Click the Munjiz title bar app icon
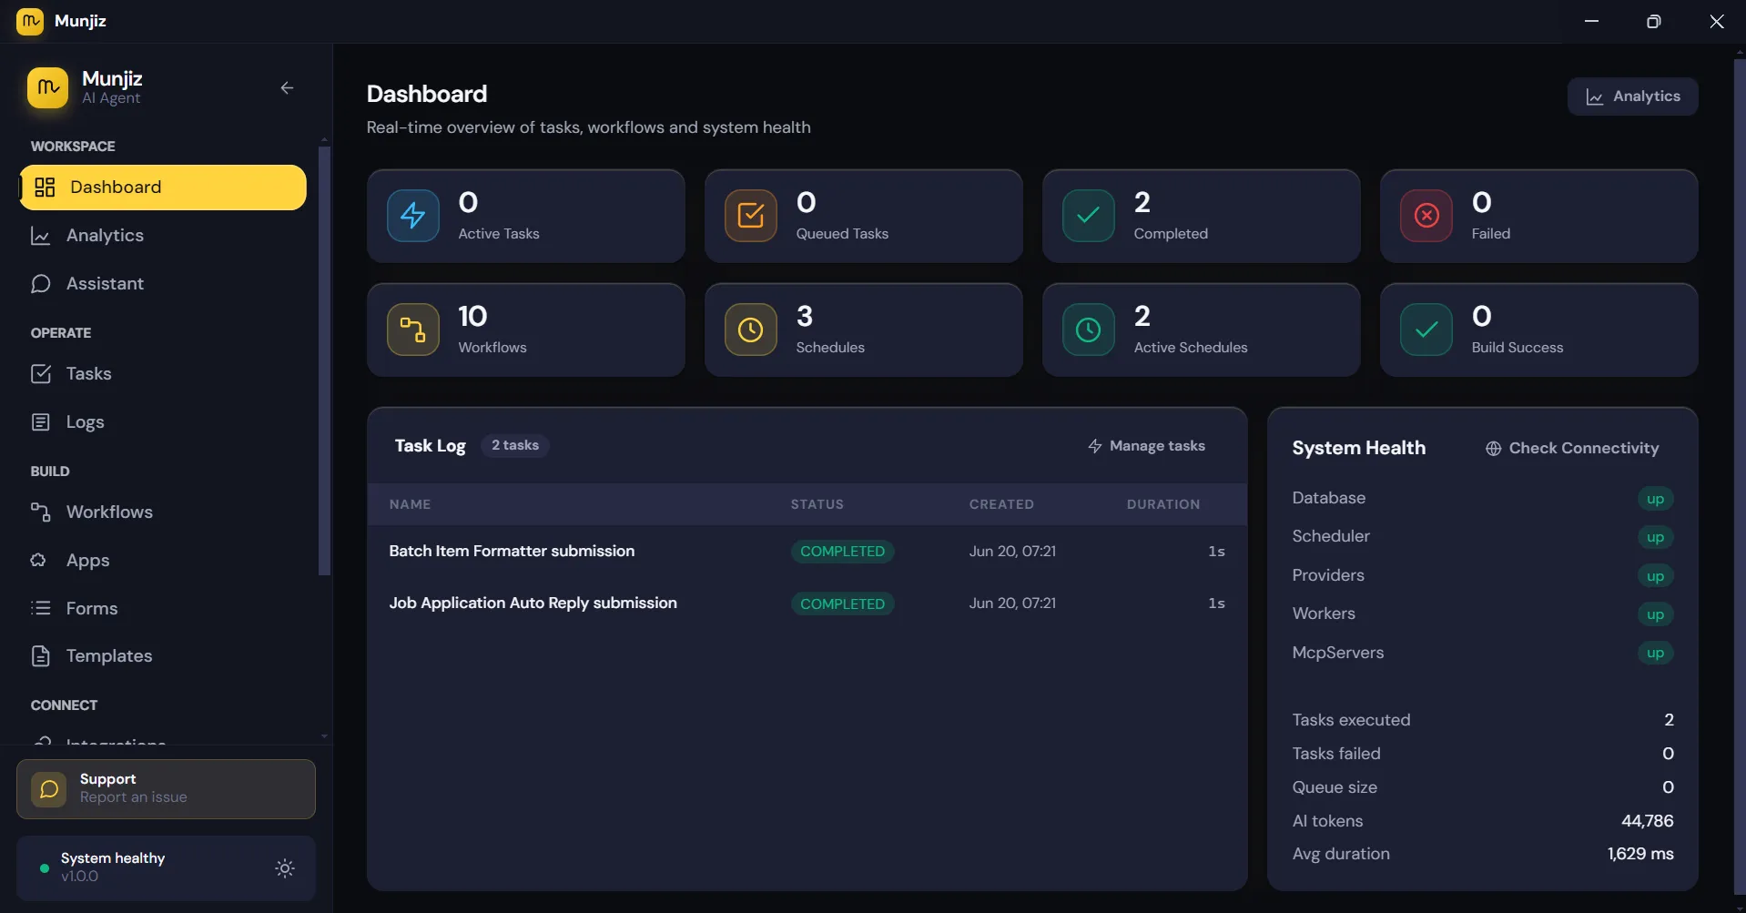 tap(30, 21)
